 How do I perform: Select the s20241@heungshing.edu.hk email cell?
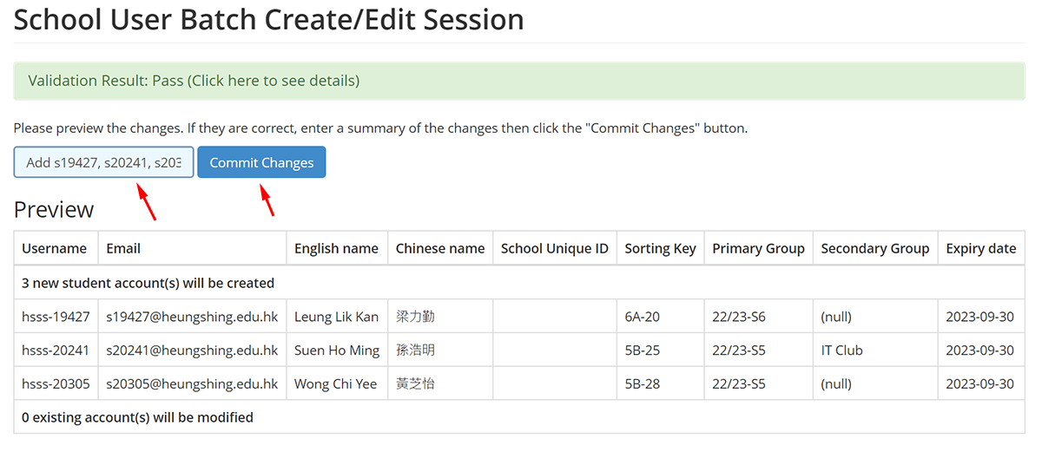pos(192,350)
